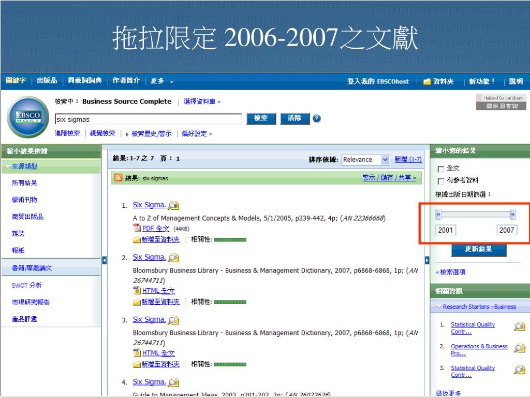Show 所有結果 all results
Image resolution: width=530 pixels, height=398 pixels.
coord(24,183)
